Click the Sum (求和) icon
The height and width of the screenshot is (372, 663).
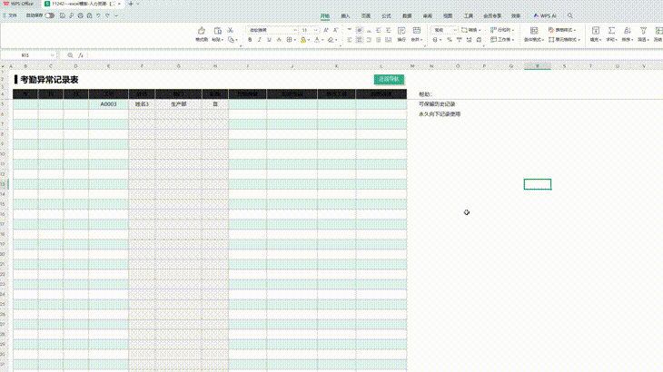click(x=611, y=32)
